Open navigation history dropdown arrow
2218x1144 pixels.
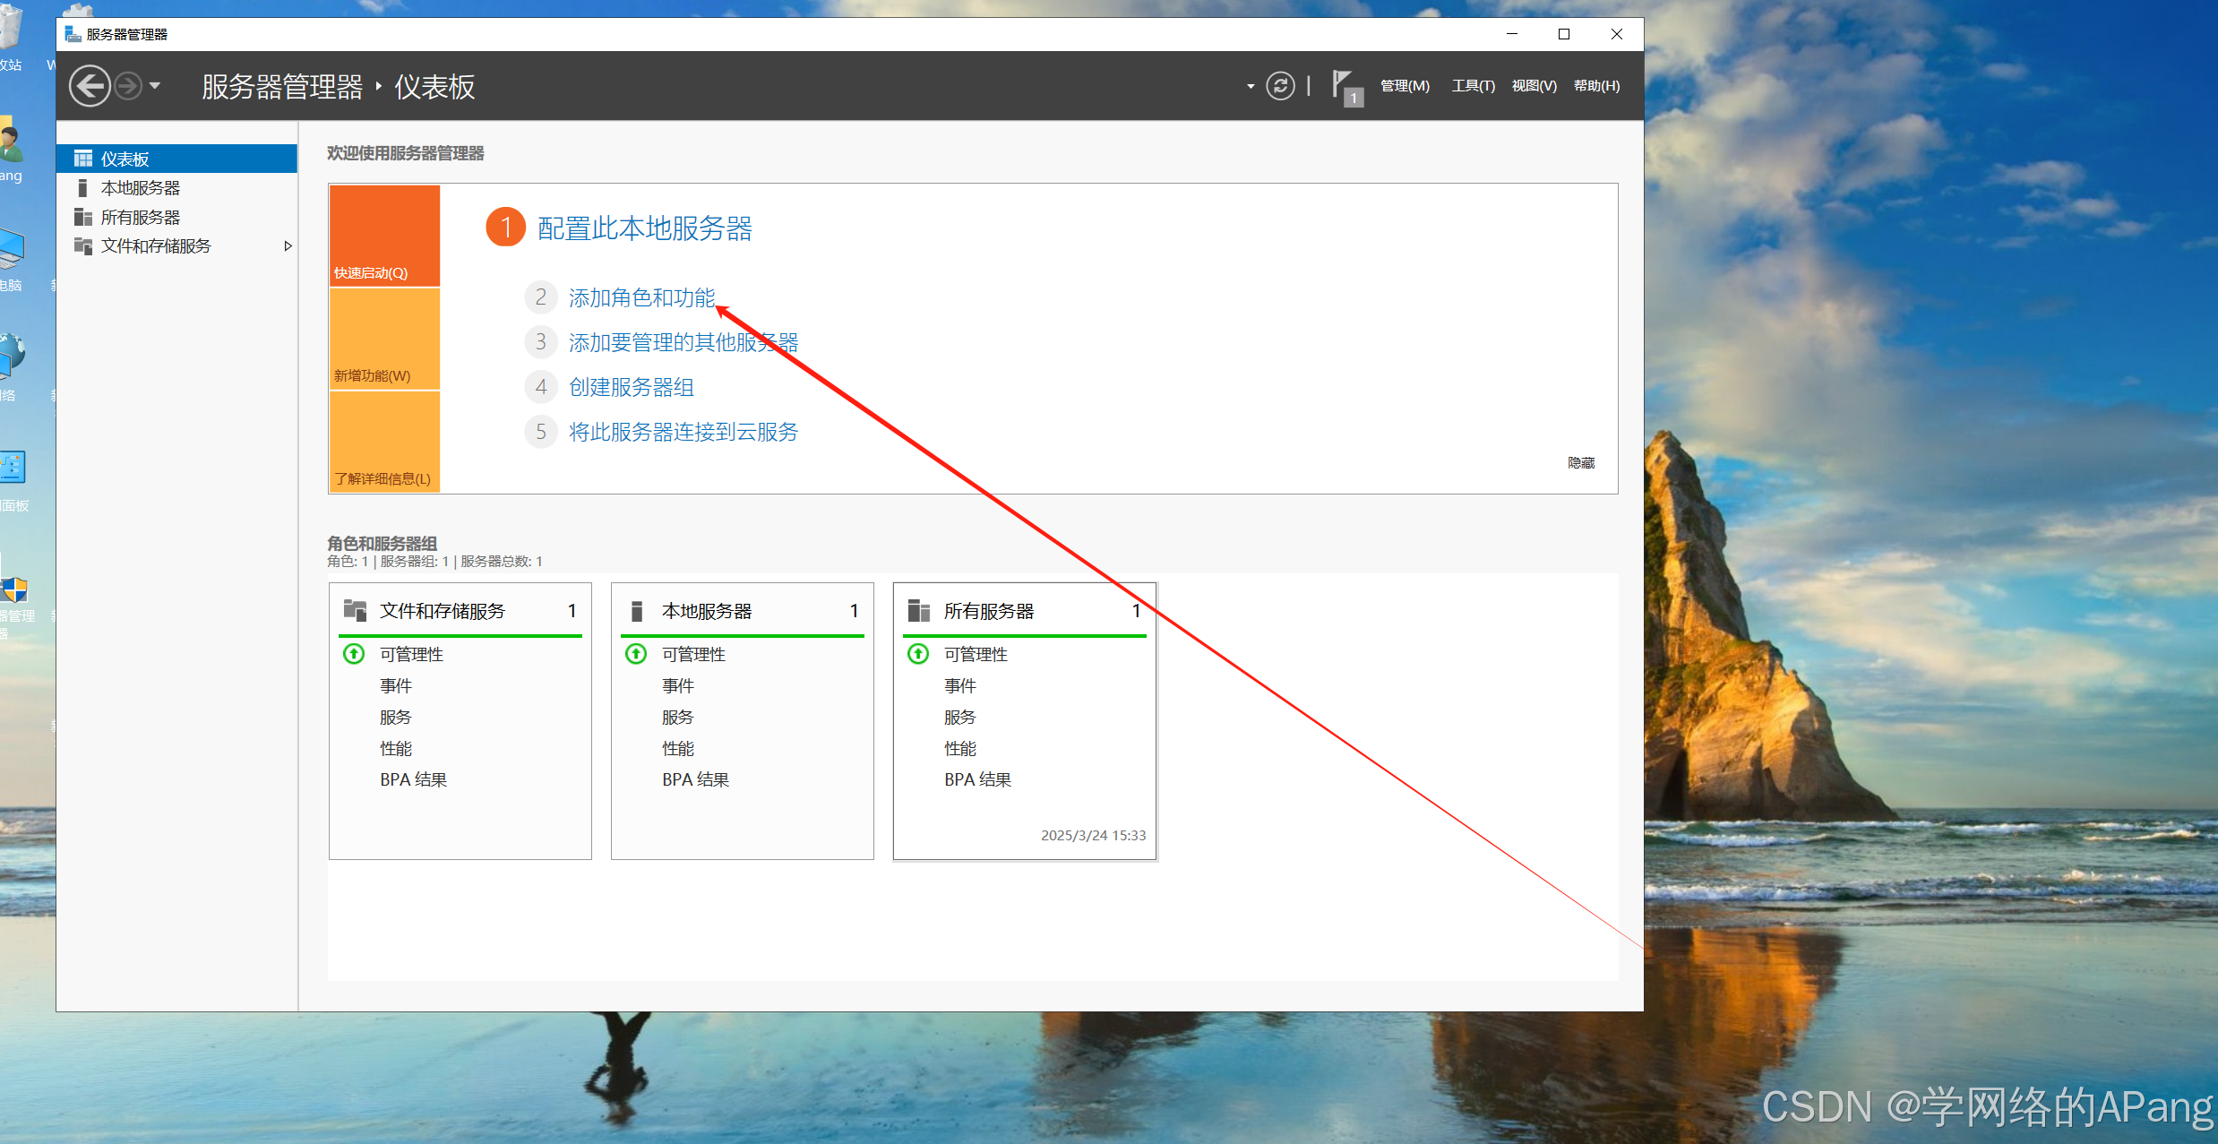point(155,86)
